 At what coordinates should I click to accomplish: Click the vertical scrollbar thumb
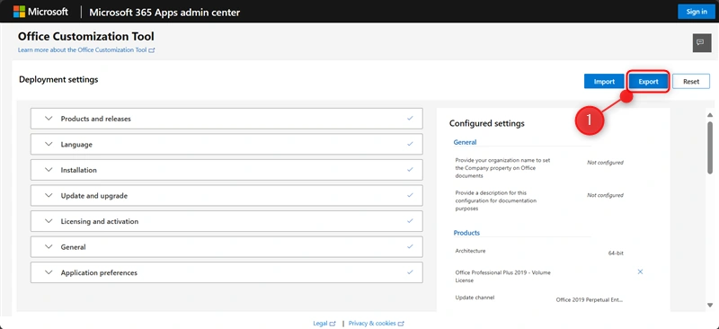[710, 147]
